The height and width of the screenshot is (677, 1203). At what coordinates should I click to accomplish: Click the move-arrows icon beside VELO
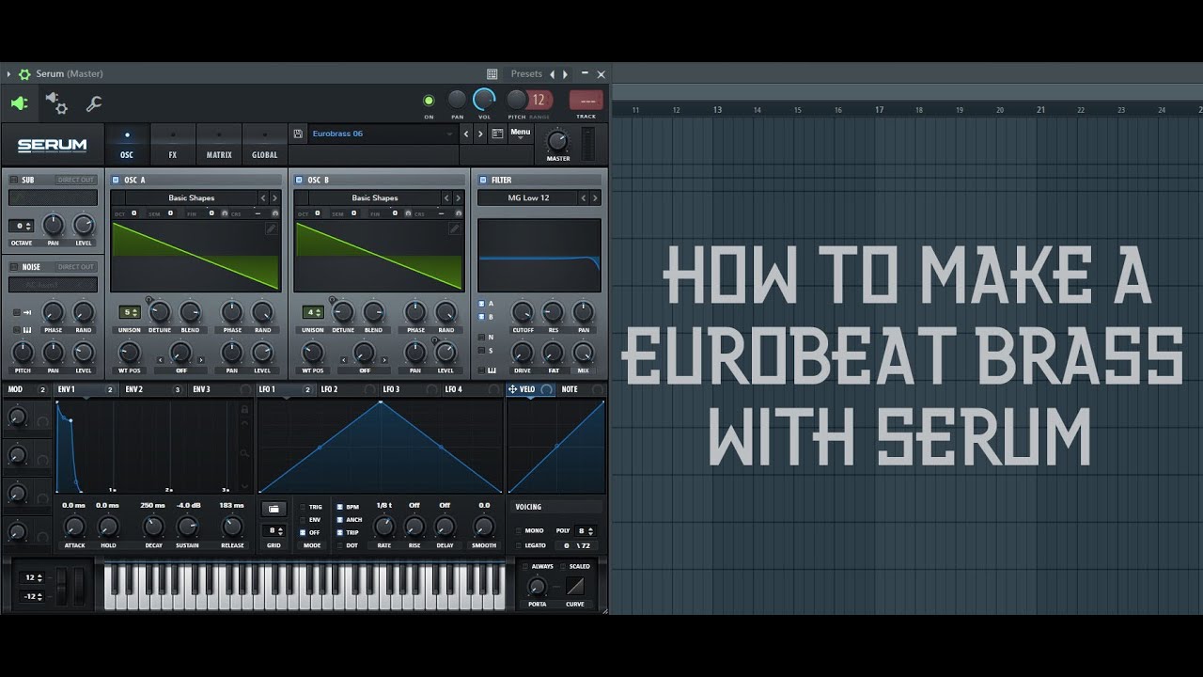pyautogui.click(x=513, y=389)
